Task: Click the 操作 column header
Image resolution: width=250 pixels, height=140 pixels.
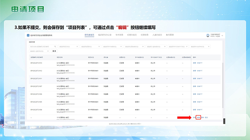Action: pyautogui.click(x=194, y=57)
